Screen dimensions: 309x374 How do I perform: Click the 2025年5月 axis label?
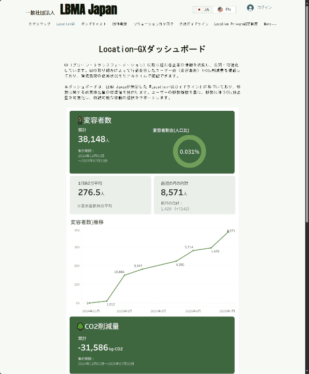coord(193,311)
